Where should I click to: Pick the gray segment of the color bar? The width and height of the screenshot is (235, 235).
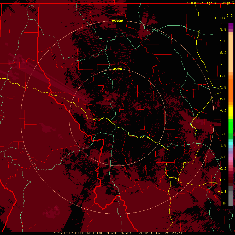point(231,196)
